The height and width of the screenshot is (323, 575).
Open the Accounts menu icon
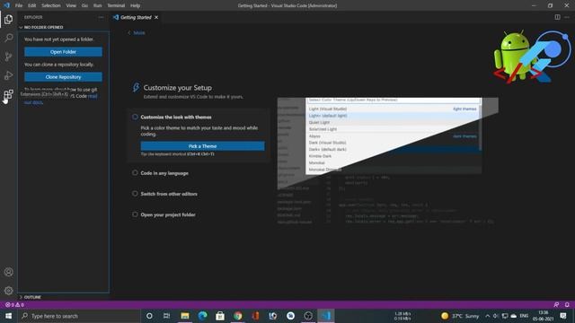pos(8,272)
